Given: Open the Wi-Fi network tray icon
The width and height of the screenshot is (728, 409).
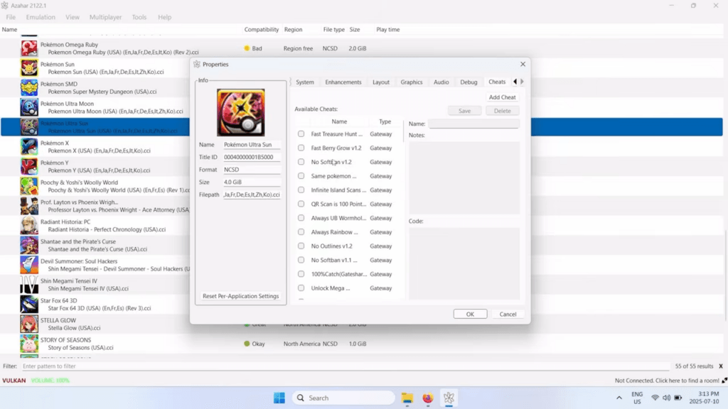Looking at the screenshot, I should click(x=655, y=398).
